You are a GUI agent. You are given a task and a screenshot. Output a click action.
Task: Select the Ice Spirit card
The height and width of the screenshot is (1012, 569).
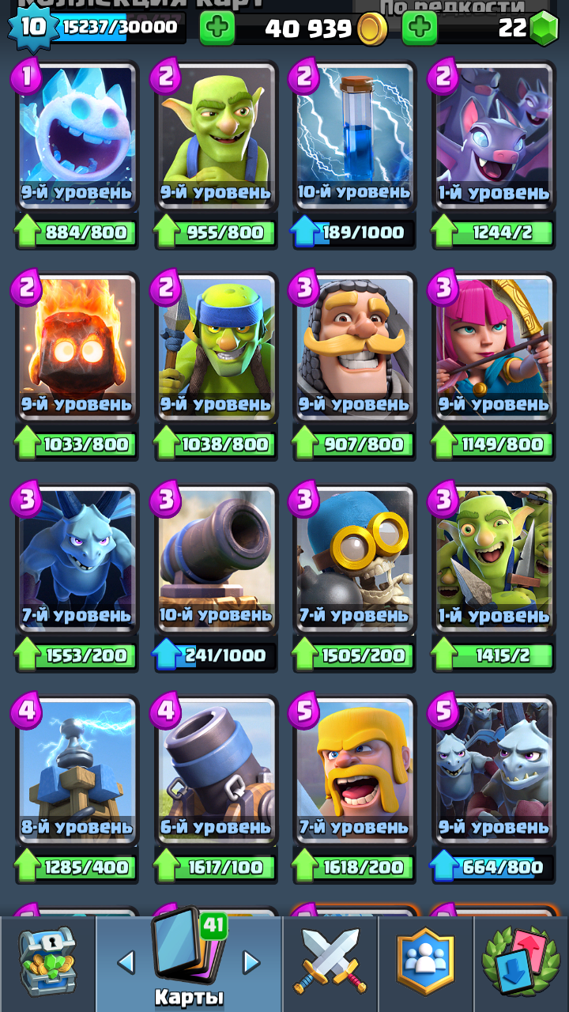click(x=77, y=136)
